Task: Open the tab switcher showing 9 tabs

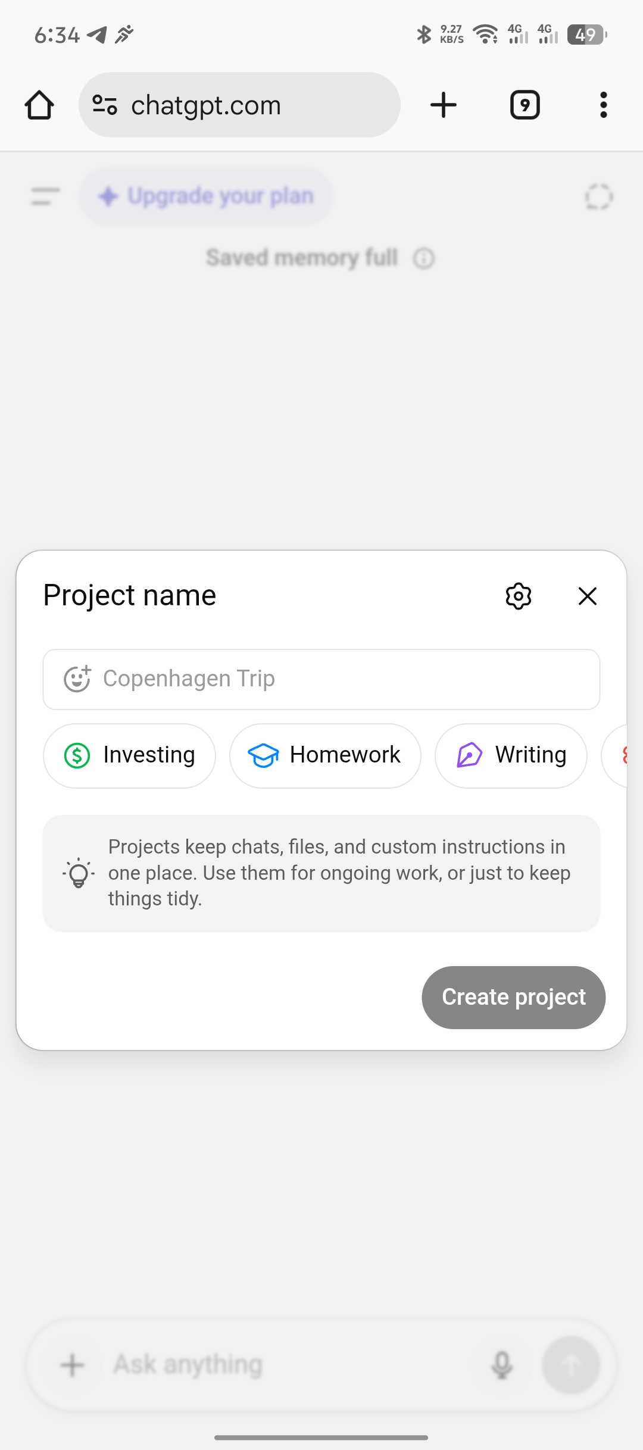Action: tap(525, 105)
